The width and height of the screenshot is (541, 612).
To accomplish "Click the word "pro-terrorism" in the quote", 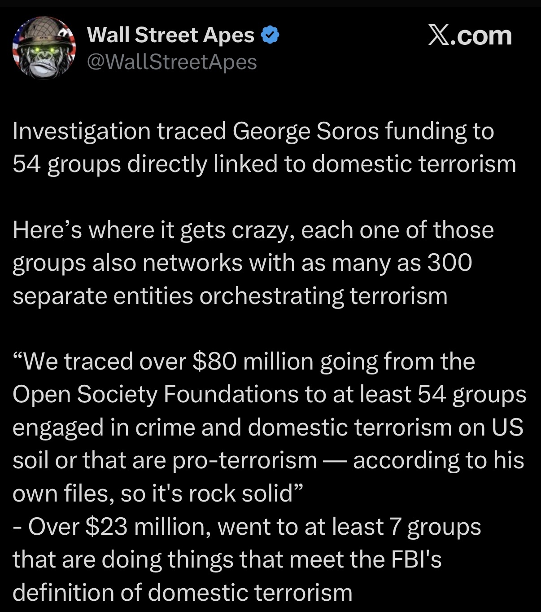I will coord(244,460).
